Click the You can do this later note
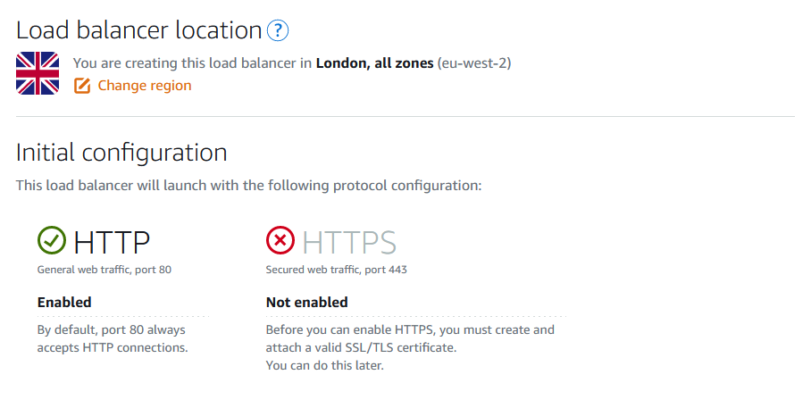 pos(325,366)
